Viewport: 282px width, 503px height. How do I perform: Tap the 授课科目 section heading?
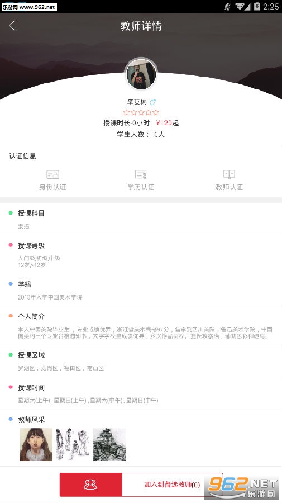31,213
